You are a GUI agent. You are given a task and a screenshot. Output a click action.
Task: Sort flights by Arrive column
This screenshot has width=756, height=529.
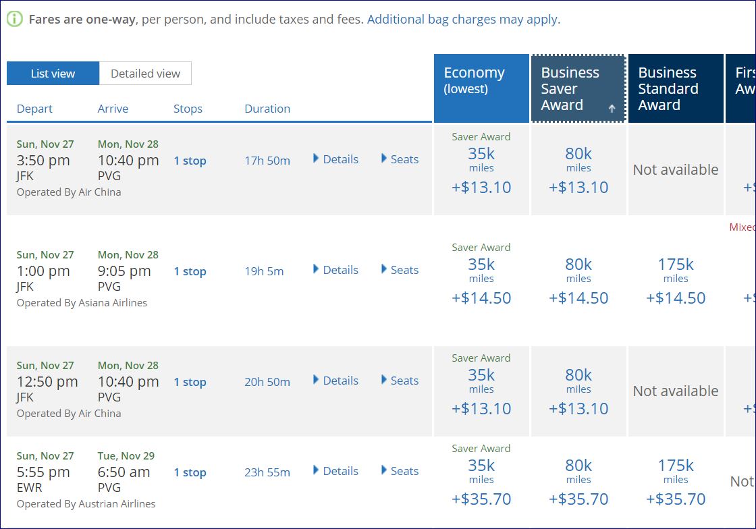coord(113,109)
